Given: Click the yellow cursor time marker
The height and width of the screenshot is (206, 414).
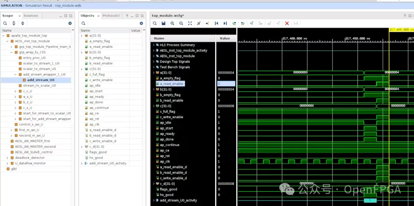Looking at the screenshot, I should click(x=401, y=30).
